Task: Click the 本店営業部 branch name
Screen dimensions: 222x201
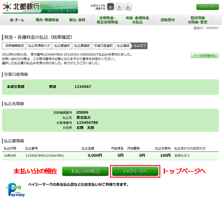Action: point(16,86)
